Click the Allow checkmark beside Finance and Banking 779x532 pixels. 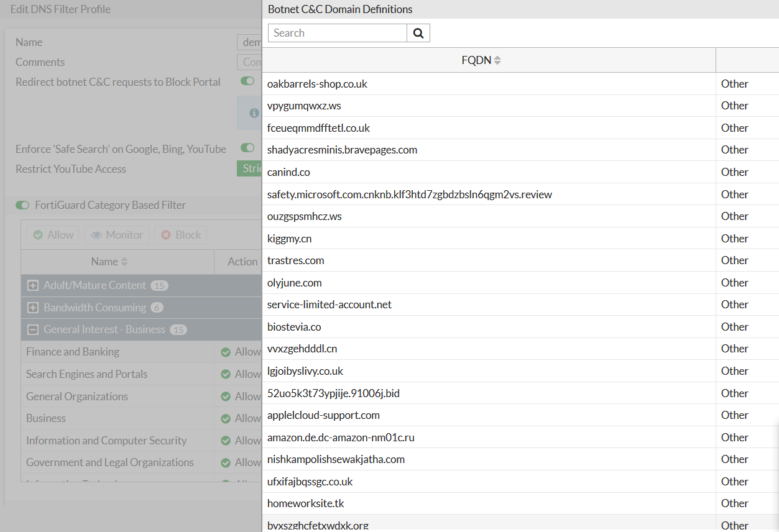tap(226, 351)
